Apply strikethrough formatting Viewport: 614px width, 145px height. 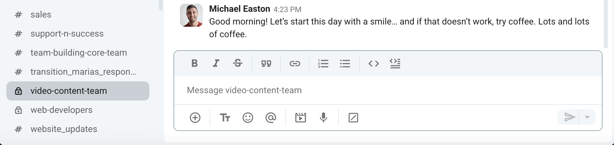[238, 64]
